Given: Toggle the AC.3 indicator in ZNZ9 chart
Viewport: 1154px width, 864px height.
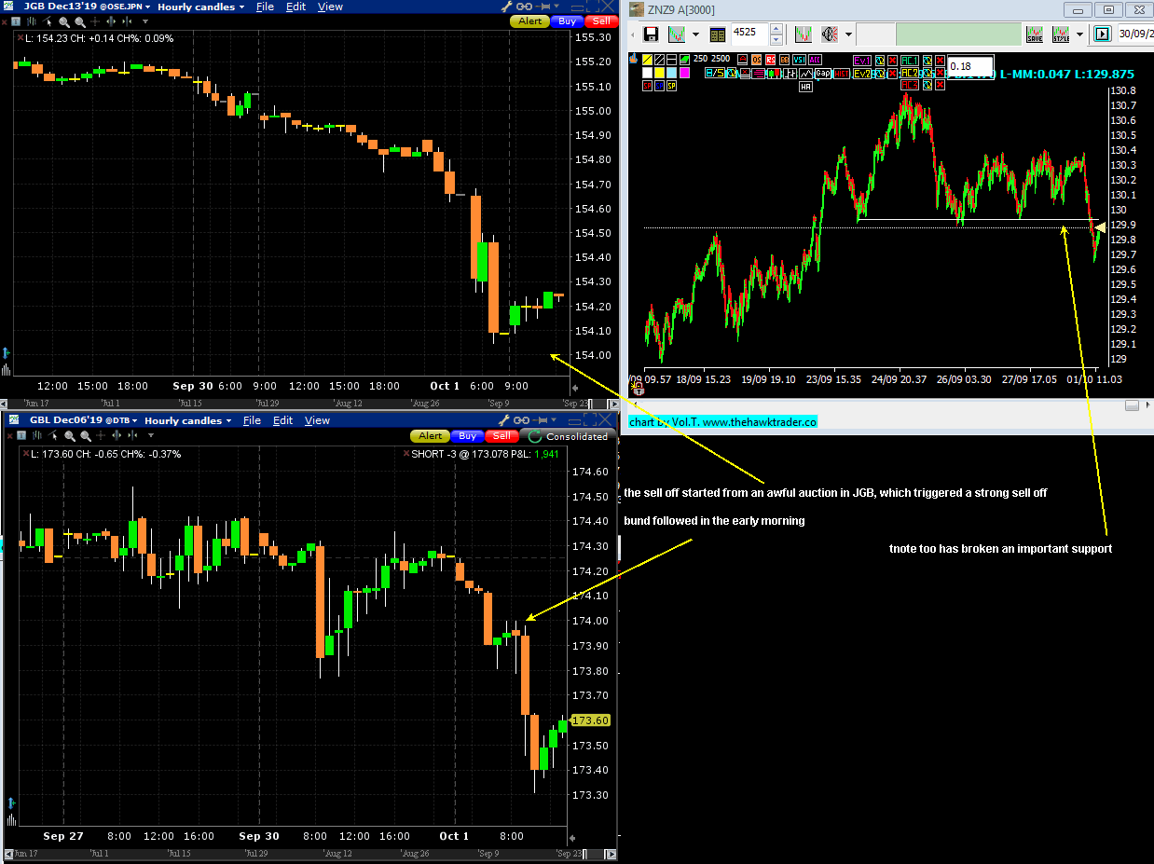Looking at the screenshot, I should (x=910, y=85).
